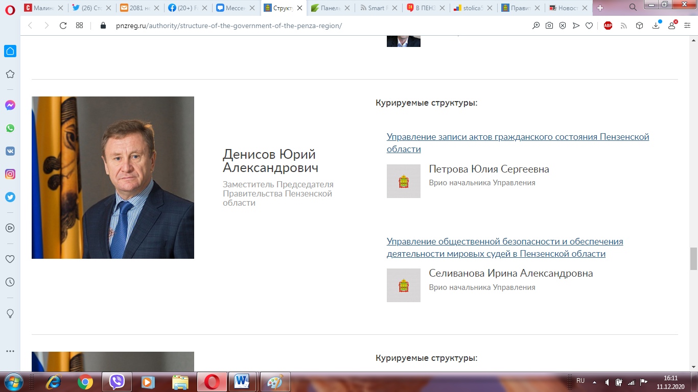
Task: Open Facebook Messenger in Opera sidebar
Action: (x=10, y=105)
